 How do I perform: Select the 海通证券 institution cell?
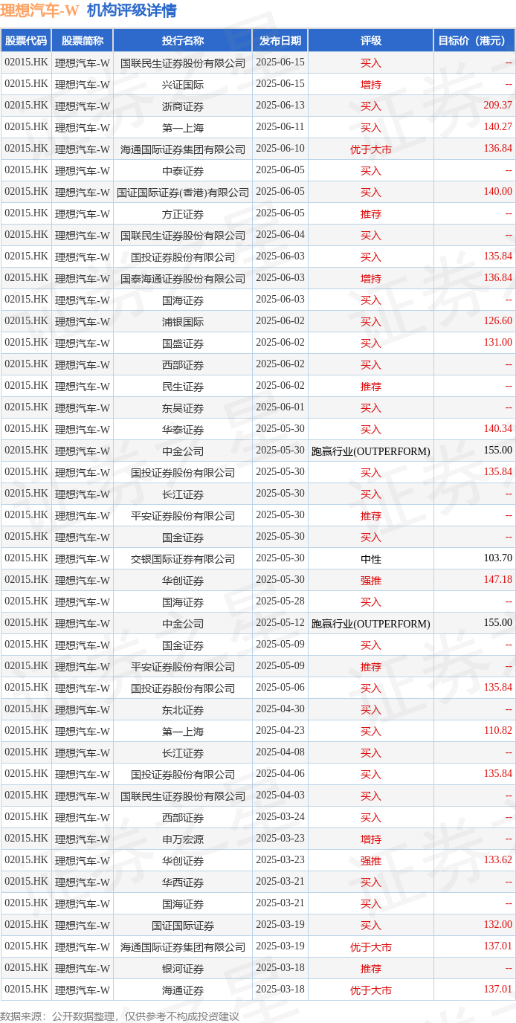coord(183,990)
